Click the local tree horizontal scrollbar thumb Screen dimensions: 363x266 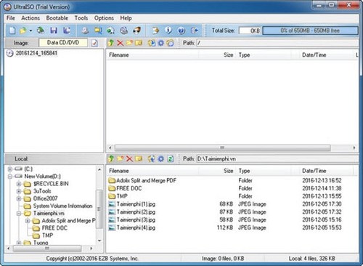(47, 249)
